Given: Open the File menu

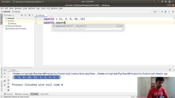Looking at the screenshot, I should click(2, 8).
